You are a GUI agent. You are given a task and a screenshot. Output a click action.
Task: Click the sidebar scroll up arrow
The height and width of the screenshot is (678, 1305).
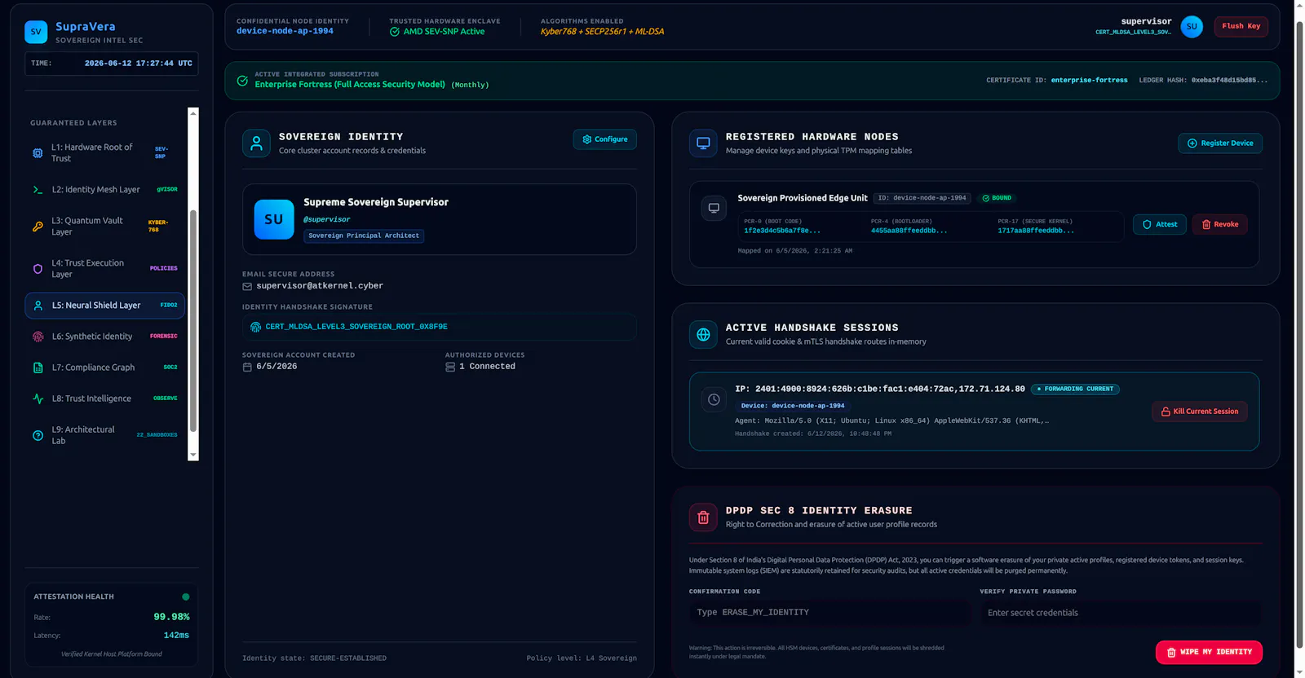click(193, 113)
